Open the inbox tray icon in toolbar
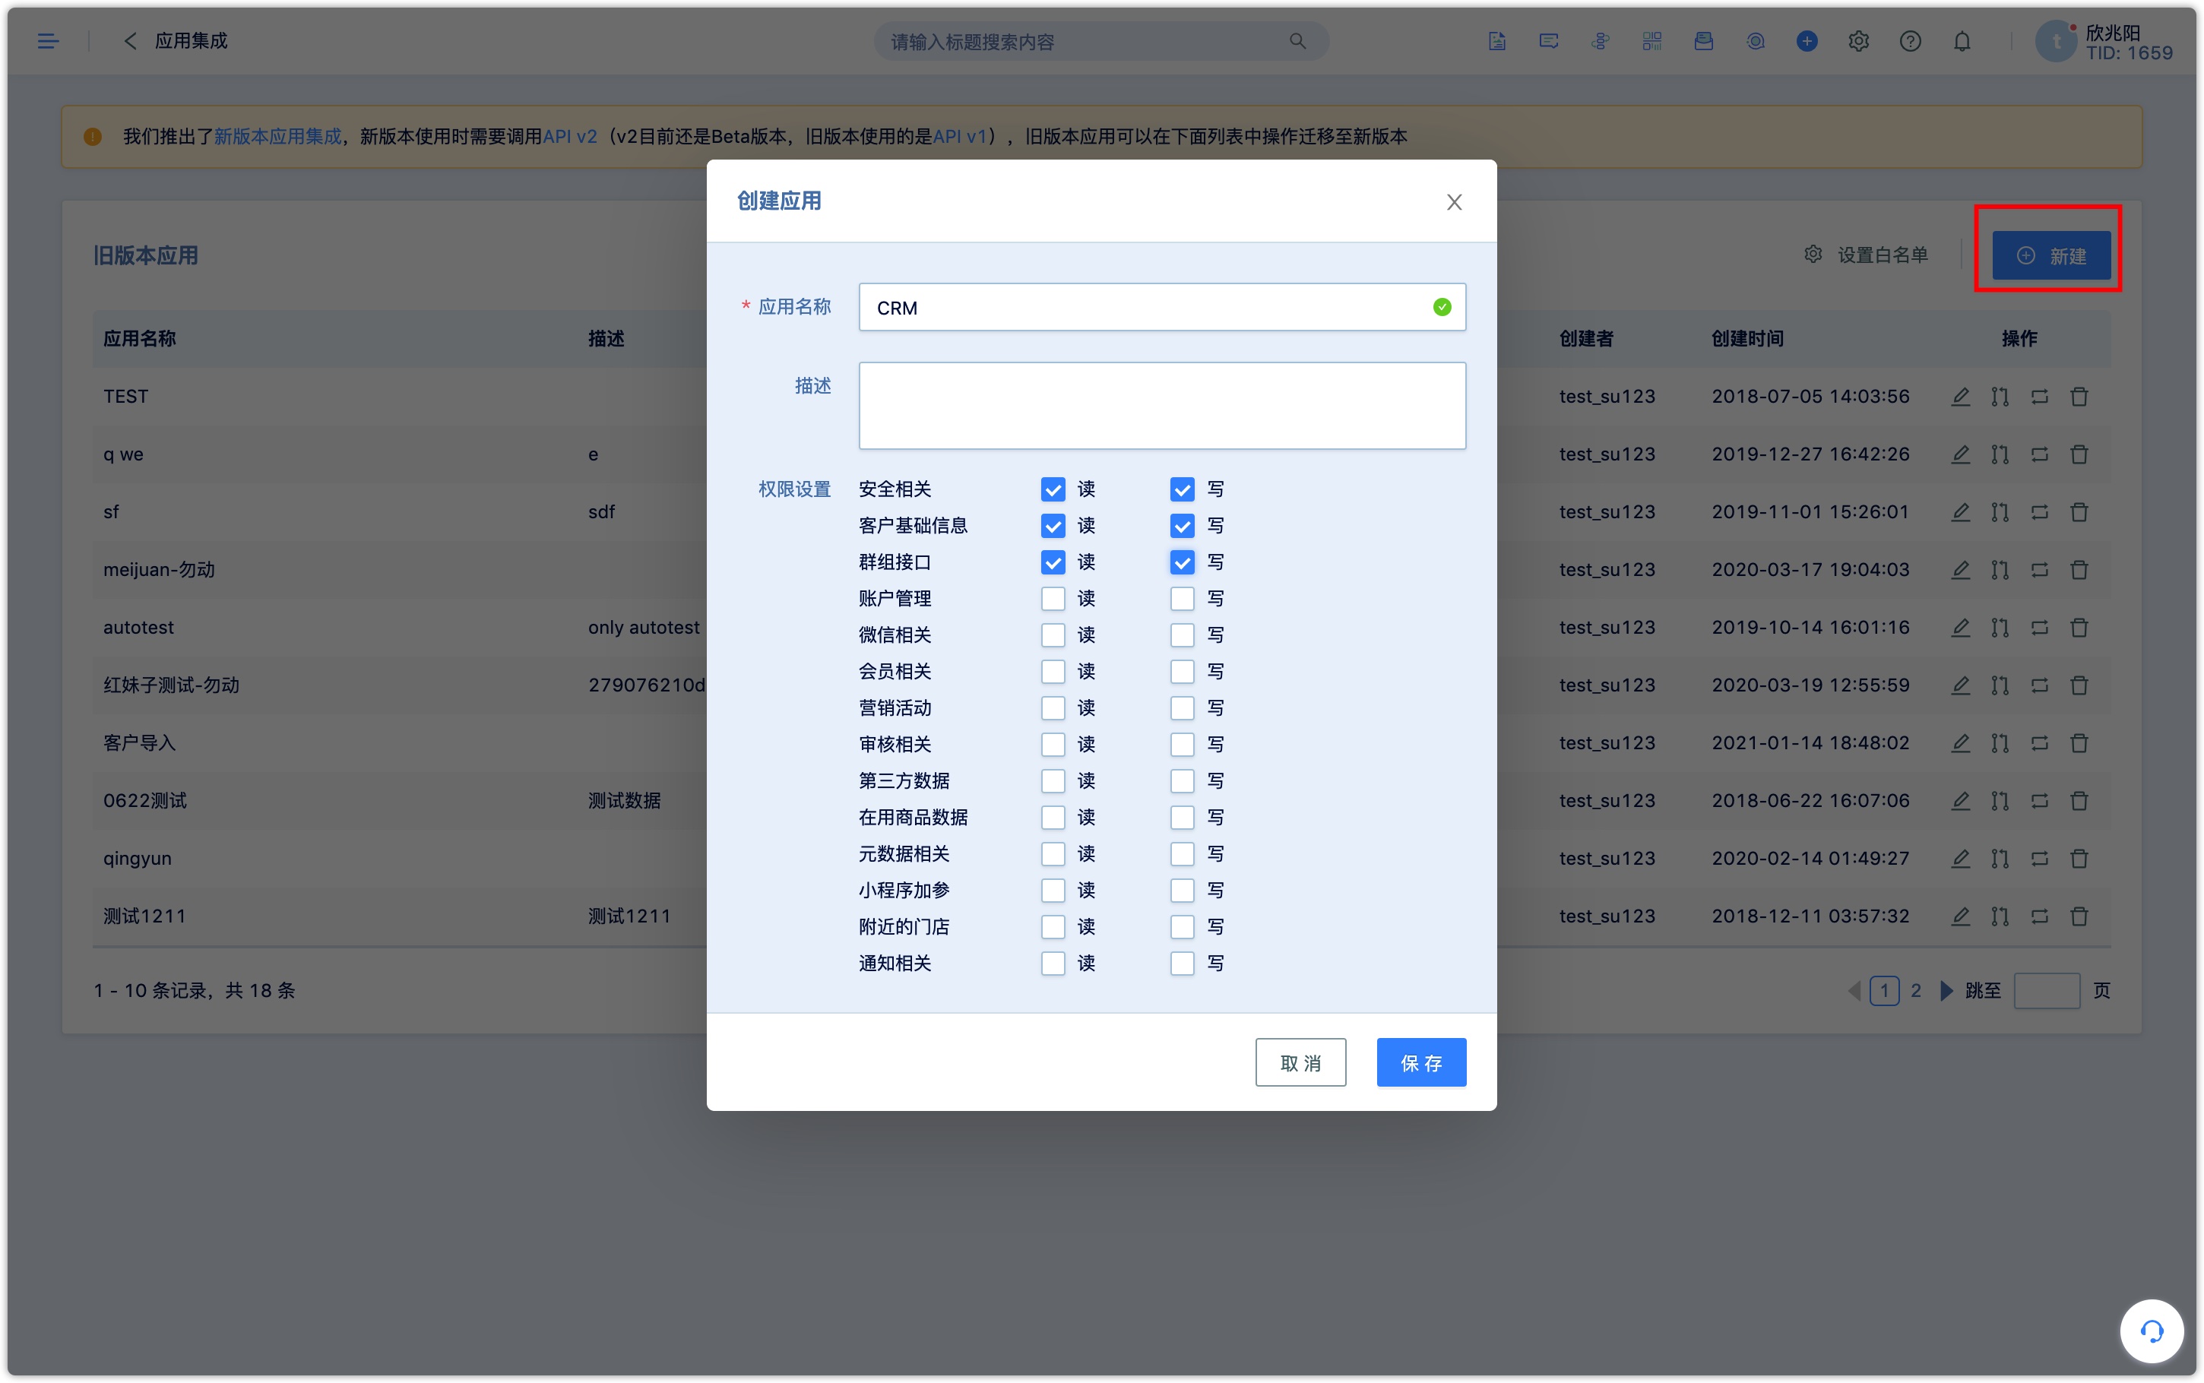2204x1383 pixels. tap(1703, 41)
